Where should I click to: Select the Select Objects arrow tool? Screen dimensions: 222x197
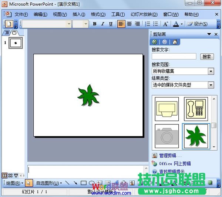tap(29, 183)
